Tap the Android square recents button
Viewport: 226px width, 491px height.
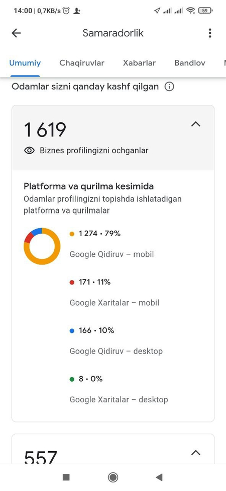coord(66,477)
